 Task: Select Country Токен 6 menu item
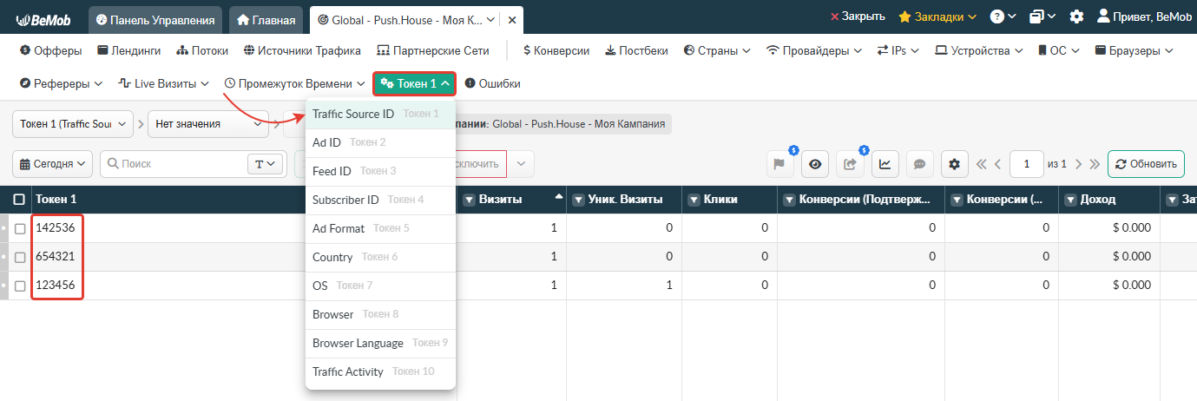pyautogui.click(x=380, y=257)
